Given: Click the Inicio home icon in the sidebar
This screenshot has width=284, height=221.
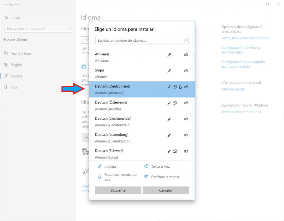Looking at the screenshot, I should point(6,17).
